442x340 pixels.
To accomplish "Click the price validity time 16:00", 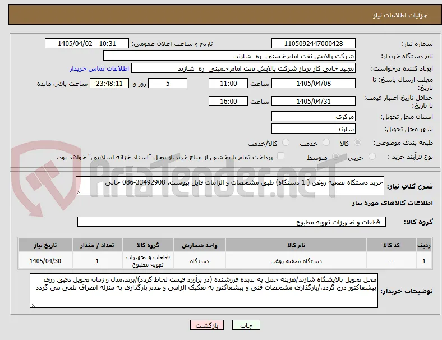I will (228, 101).
